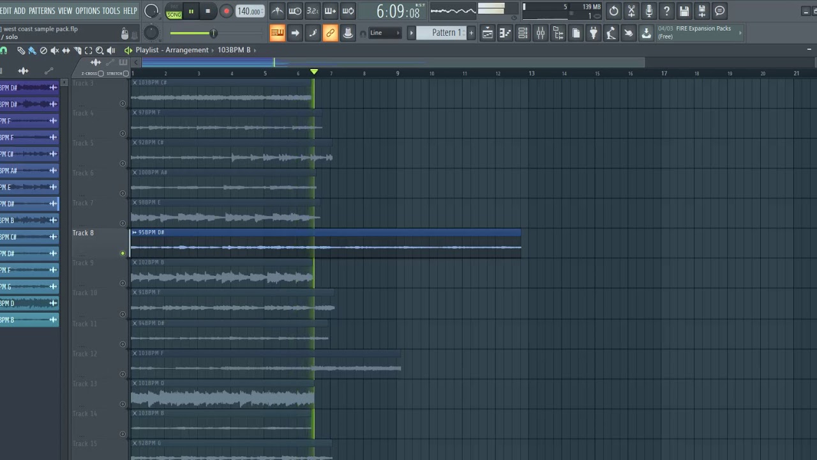Switch the PAT/SONG mode toggle
The image size is (817, 460).
tap(174, 11)
